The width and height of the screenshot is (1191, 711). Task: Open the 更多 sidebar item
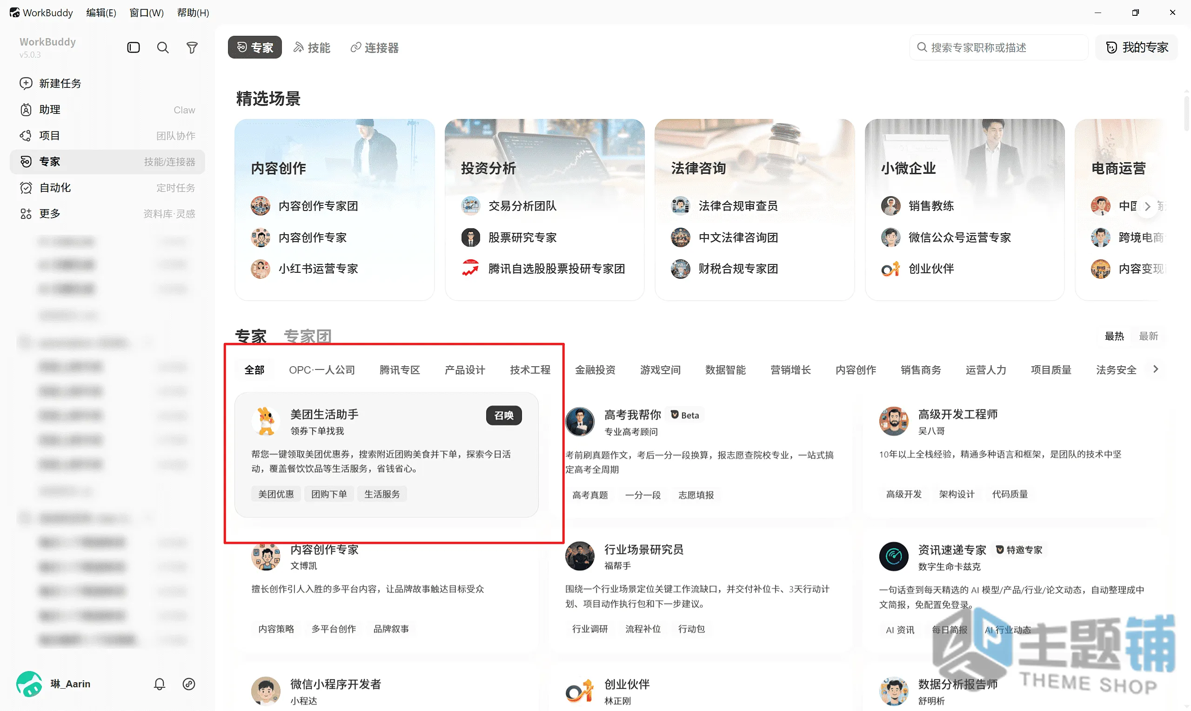(107, 214)
